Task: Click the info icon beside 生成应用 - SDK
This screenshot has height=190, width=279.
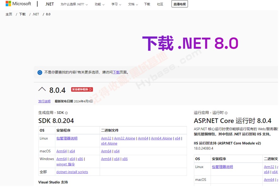Action: coord(66,113)
